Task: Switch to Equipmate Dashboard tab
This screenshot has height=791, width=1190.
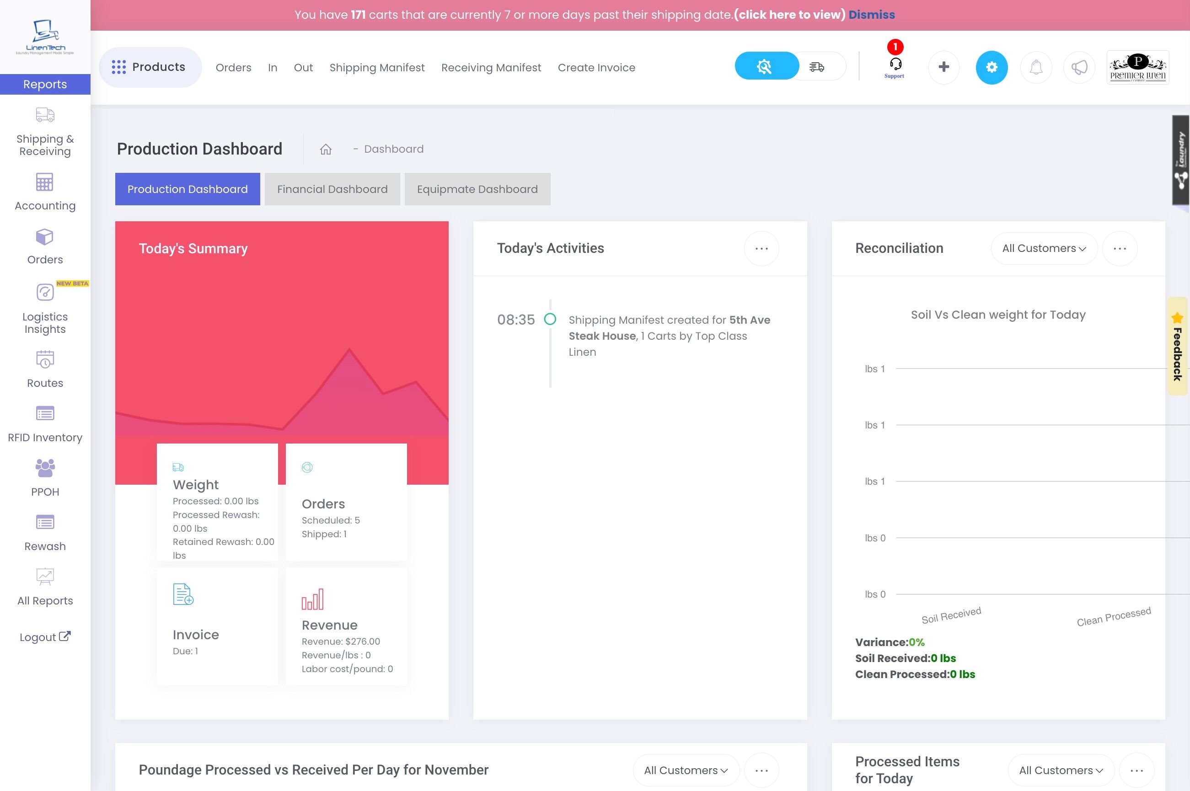Action: 477,189
